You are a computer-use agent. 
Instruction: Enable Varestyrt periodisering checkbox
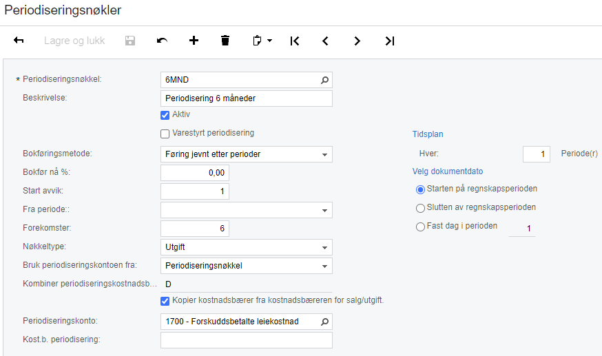pyautogui.click(x=165, y=134)
